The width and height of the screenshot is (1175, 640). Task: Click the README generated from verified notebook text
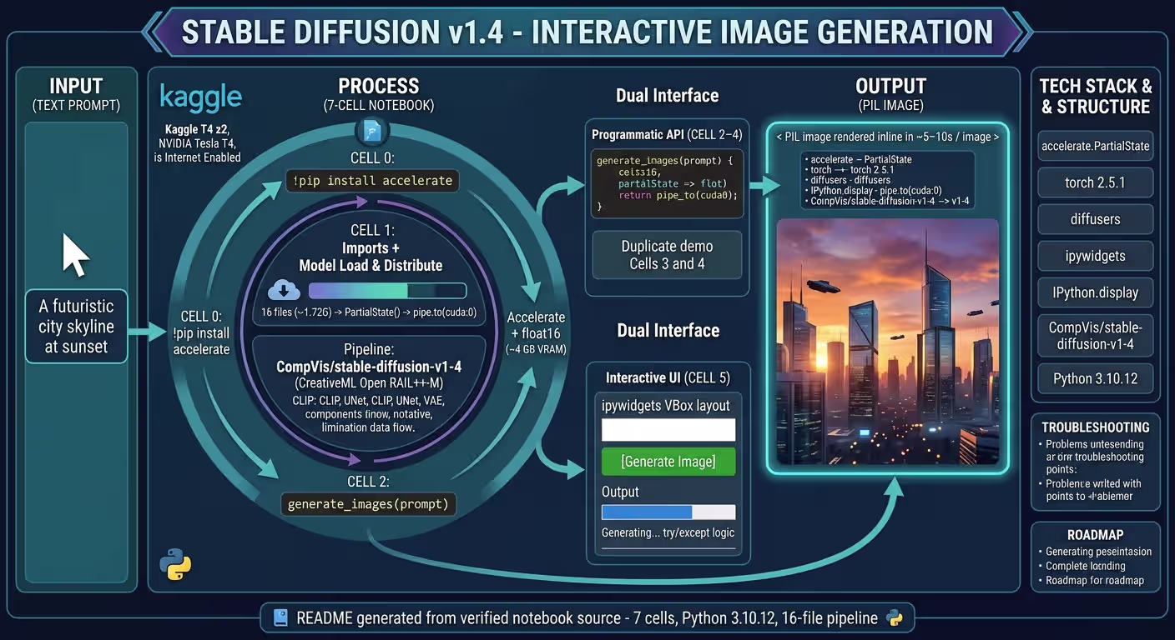(587, 618)
